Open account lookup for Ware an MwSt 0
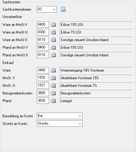136x152 pixels. [53, 40]
